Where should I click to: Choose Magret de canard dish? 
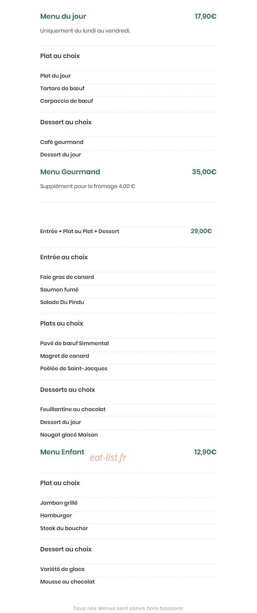pos(65,356)
